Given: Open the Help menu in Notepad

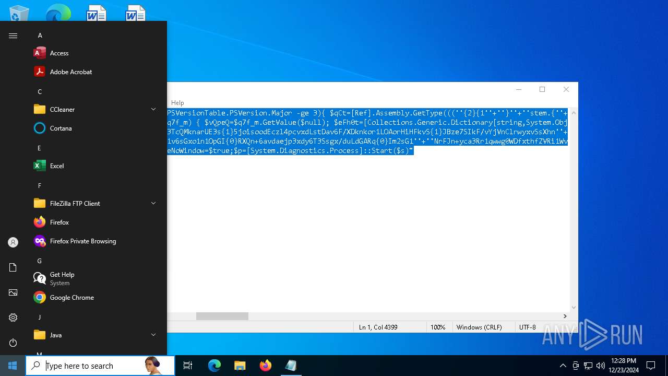Looking at the screenshot, I should 177,103.
